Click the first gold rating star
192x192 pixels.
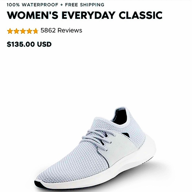pos(10,31)
